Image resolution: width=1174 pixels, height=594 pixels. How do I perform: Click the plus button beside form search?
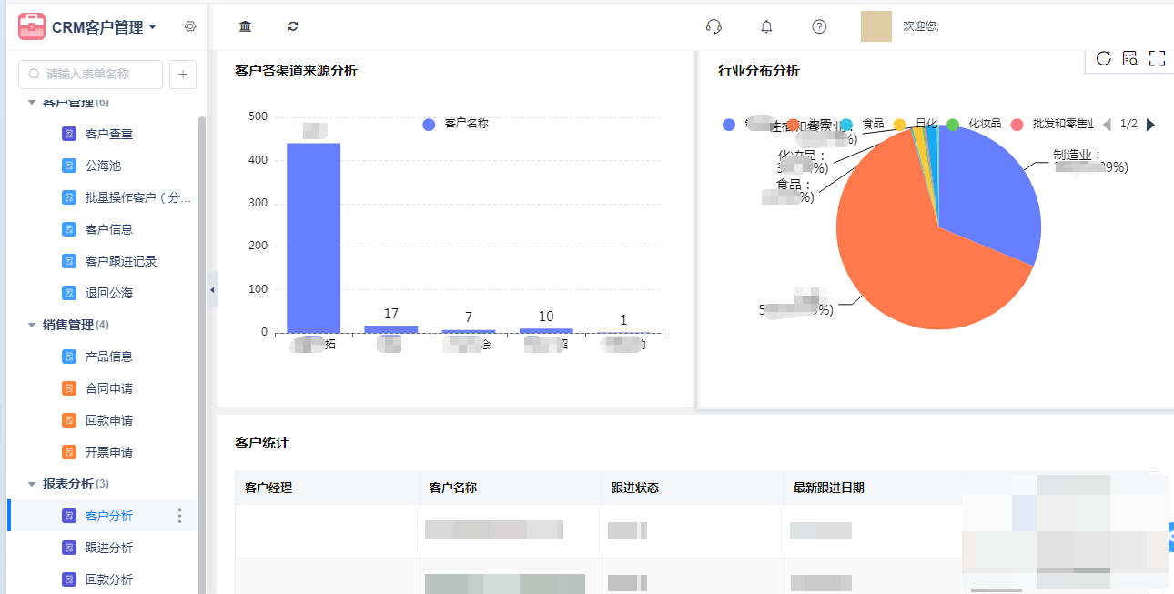pos(183,74)
